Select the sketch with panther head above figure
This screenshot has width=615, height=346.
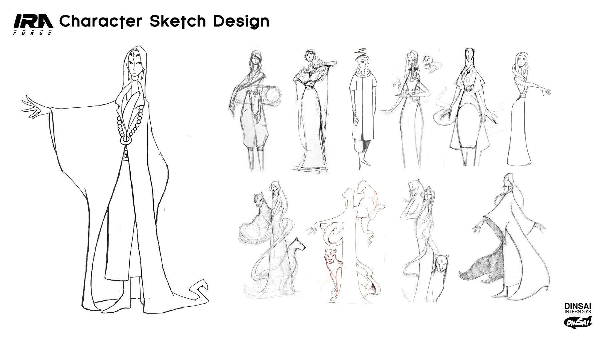pyautogui.click(x=425, y=240)
